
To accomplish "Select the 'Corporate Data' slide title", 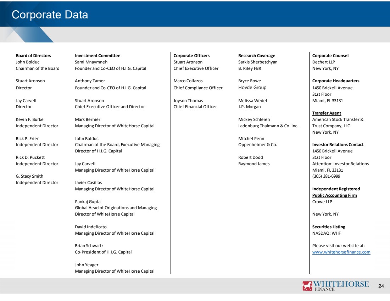I will coord(50,15).
